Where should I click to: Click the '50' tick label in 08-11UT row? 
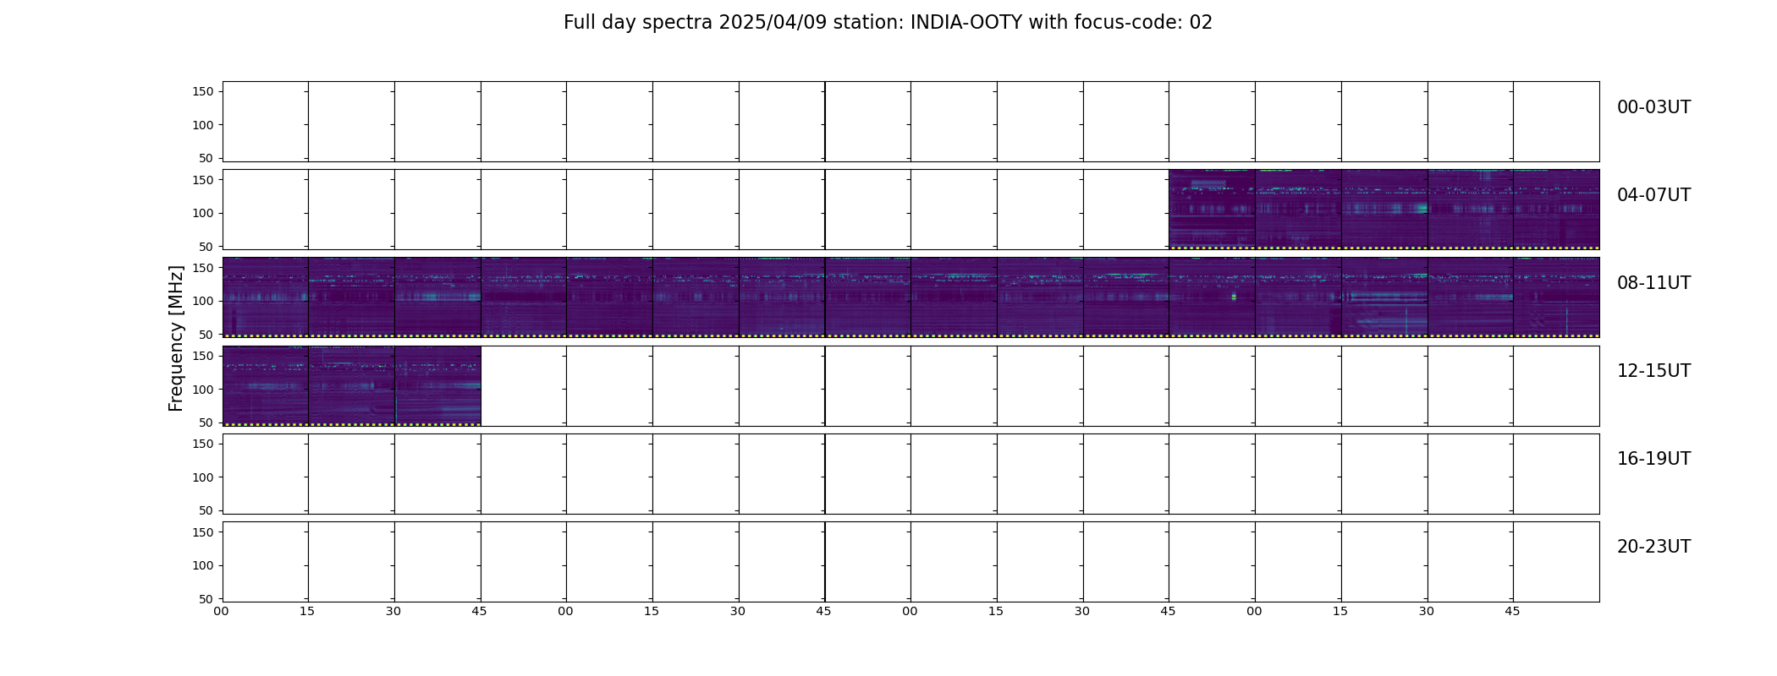pos(206,335)
